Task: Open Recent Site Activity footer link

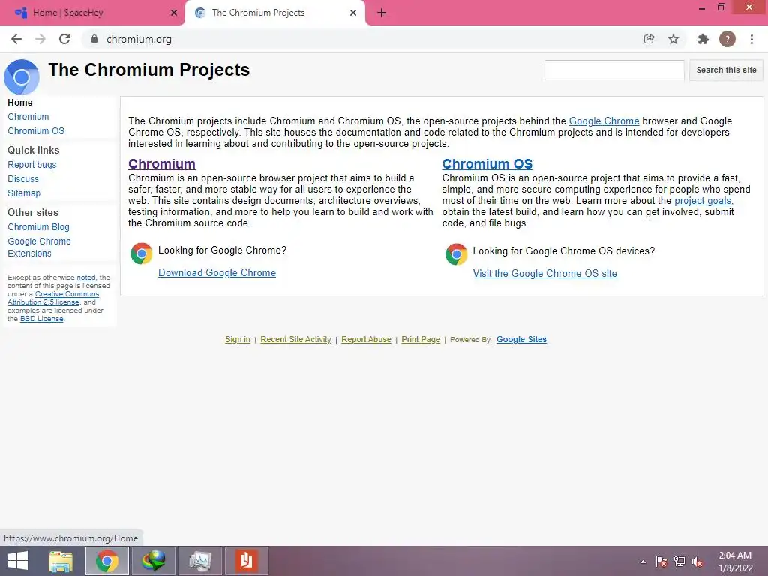Action: click(295, 339)
